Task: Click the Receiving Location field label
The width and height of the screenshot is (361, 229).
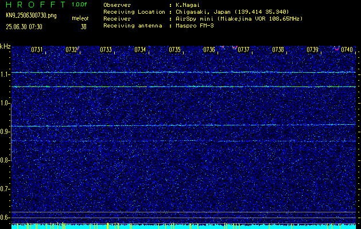Action: point(134,12)
